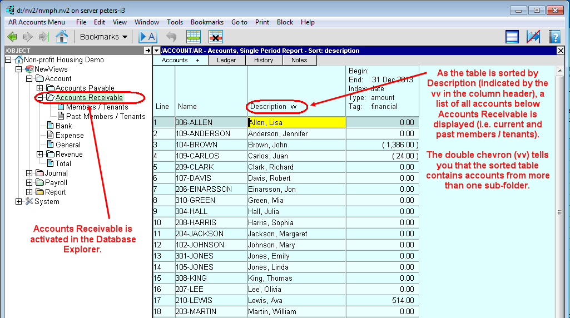
Task: Click the green table grid icon
Action: click(193, 37)
